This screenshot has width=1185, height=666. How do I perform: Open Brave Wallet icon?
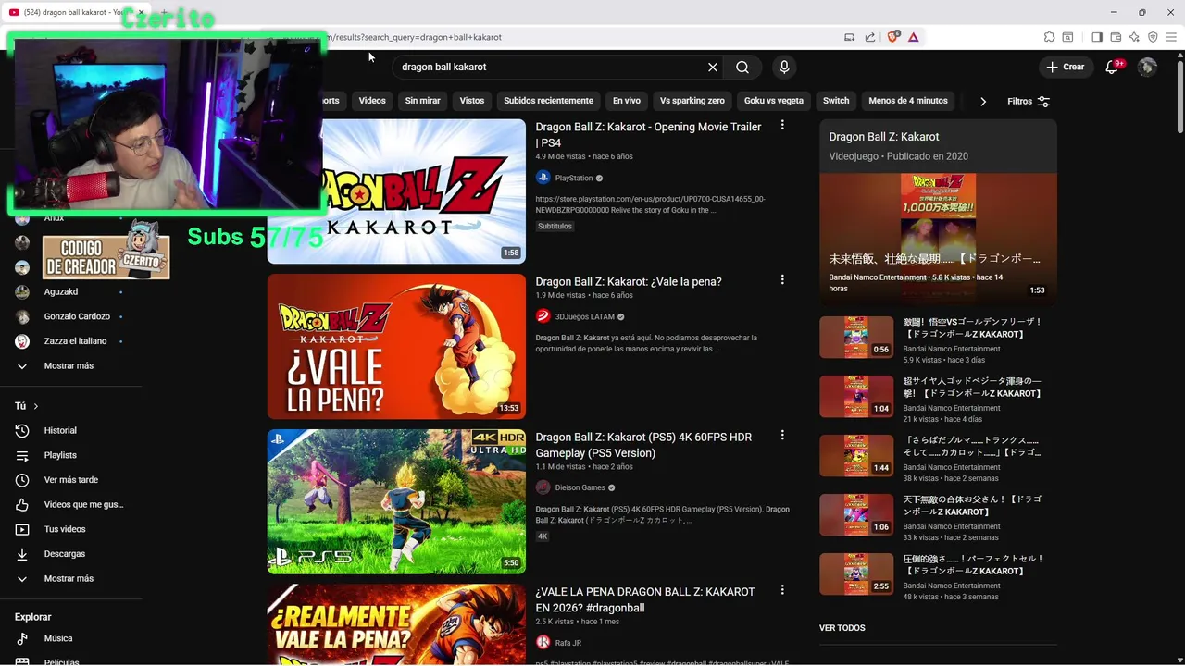pos(1116,37)
